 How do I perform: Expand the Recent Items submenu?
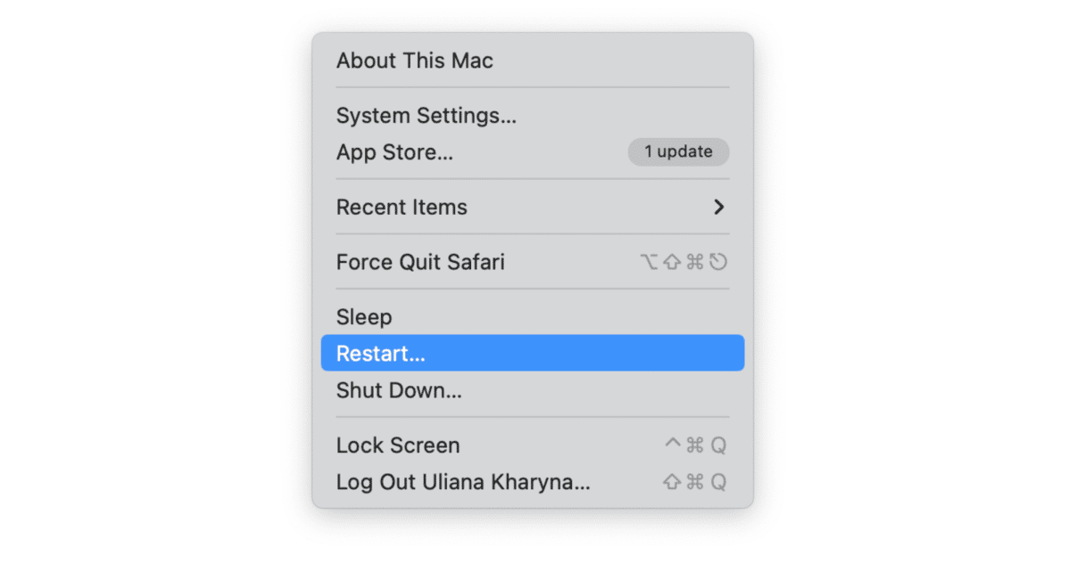402,208
